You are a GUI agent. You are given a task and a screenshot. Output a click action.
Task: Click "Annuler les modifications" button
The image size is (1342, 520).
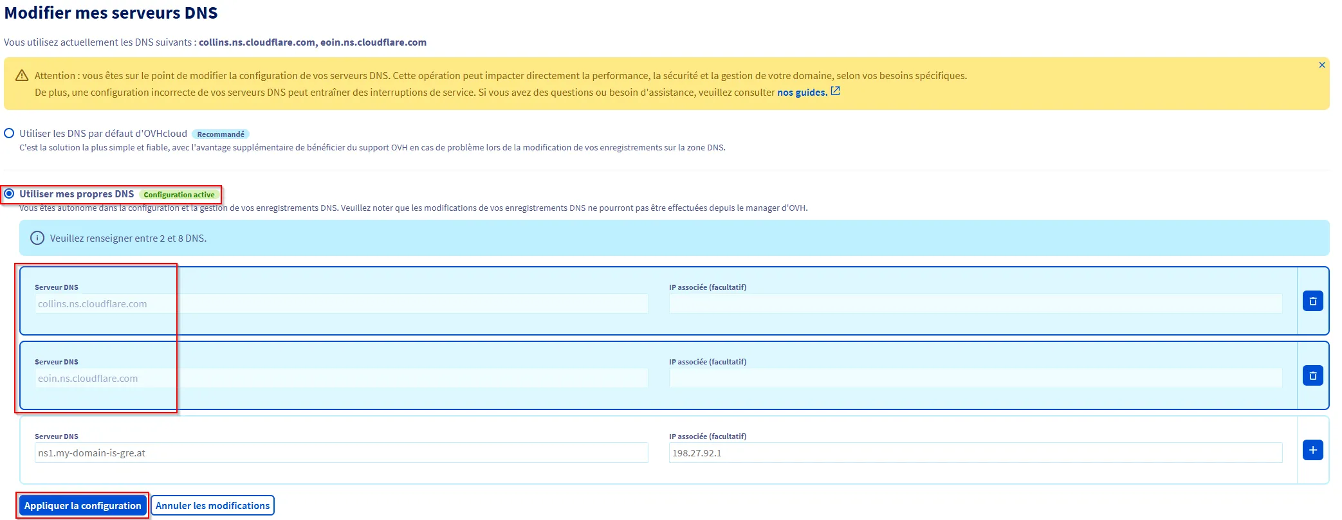point(212,506)
